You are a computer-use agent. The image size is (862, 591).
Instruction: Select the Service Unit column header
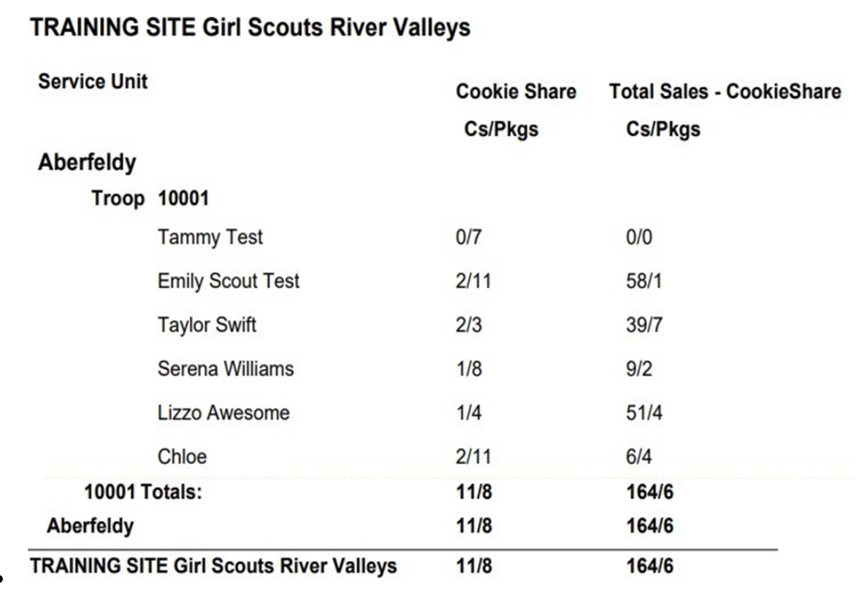[92, 81]
